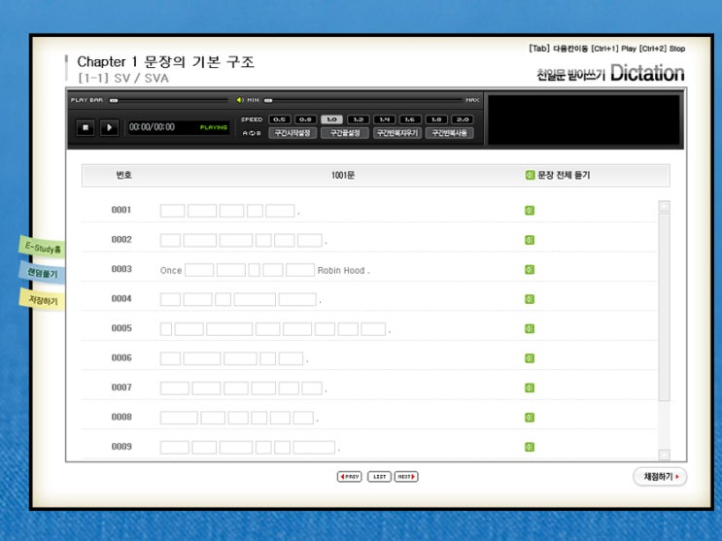Viewport: 722px width, 541px height.
Task: Click the blank box just before Robin Hood
Action: point(300,270)
